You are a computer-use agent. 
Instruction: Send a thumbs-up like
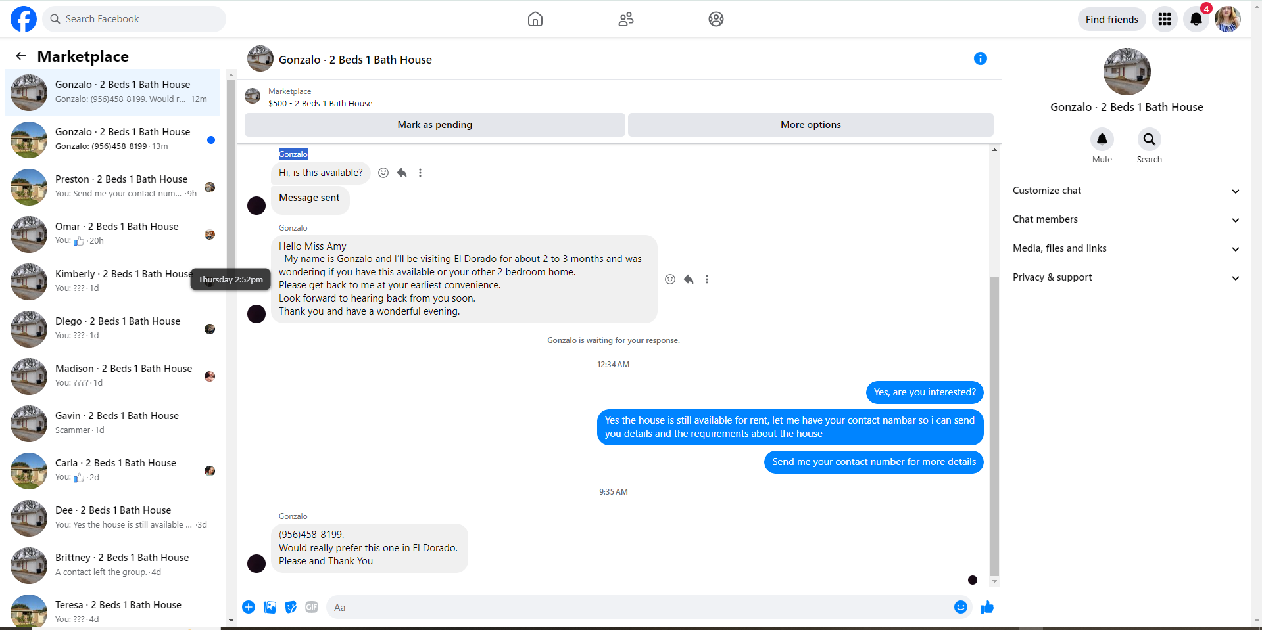coord(987,607)
